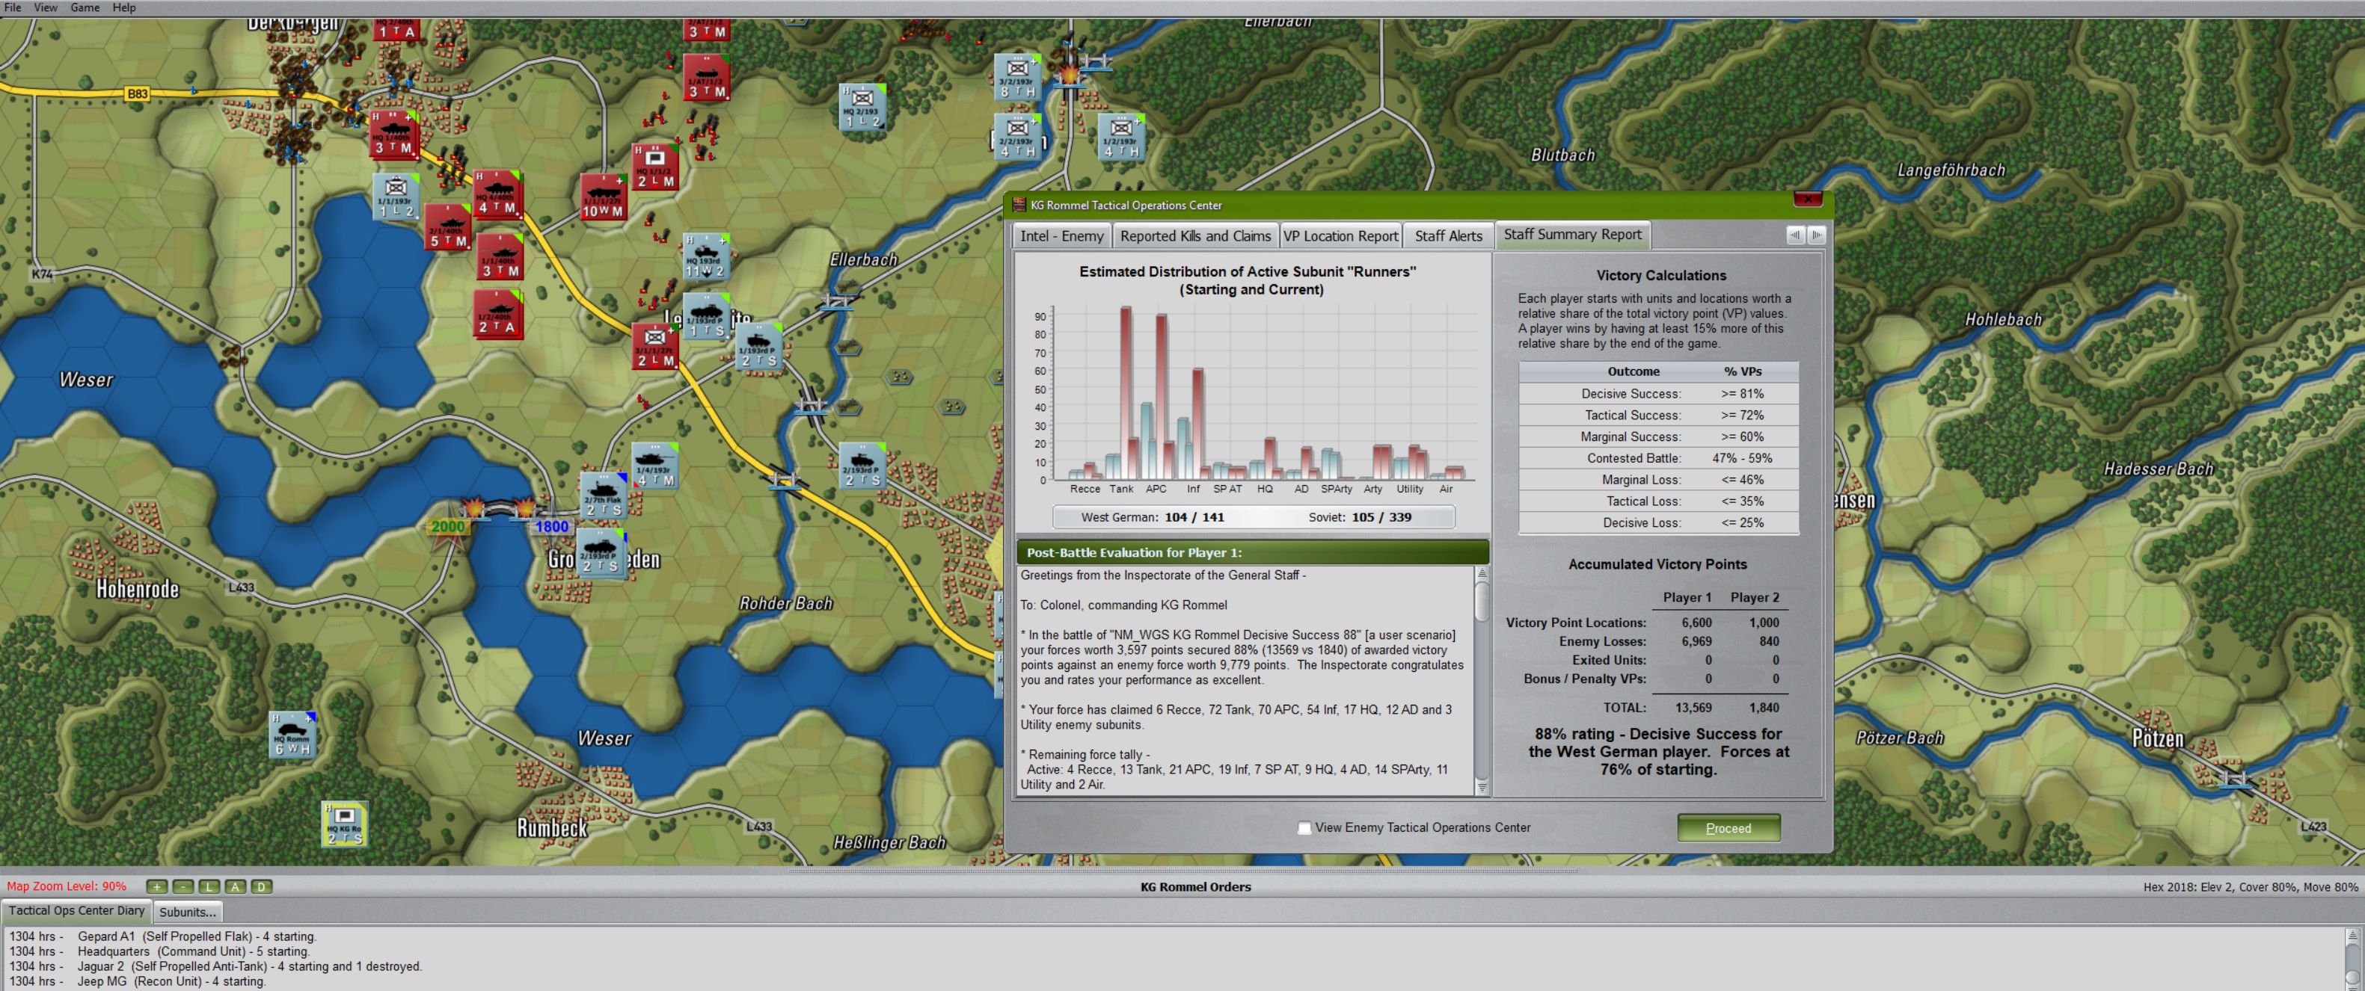
Task: Click the KG Rommel TOC title bar icon
Action: (x=1018, y=206)
